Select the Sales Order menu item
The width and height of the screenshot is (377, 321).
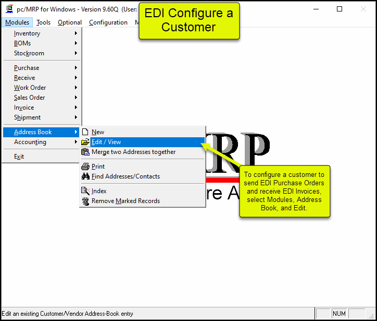[41, 98]
